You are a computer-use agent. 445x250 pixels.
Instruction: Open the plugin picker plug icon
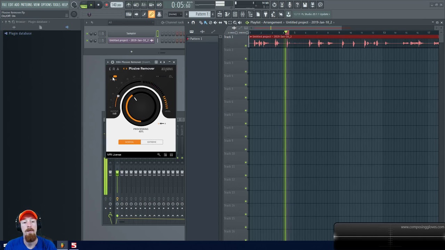point(266,14)
